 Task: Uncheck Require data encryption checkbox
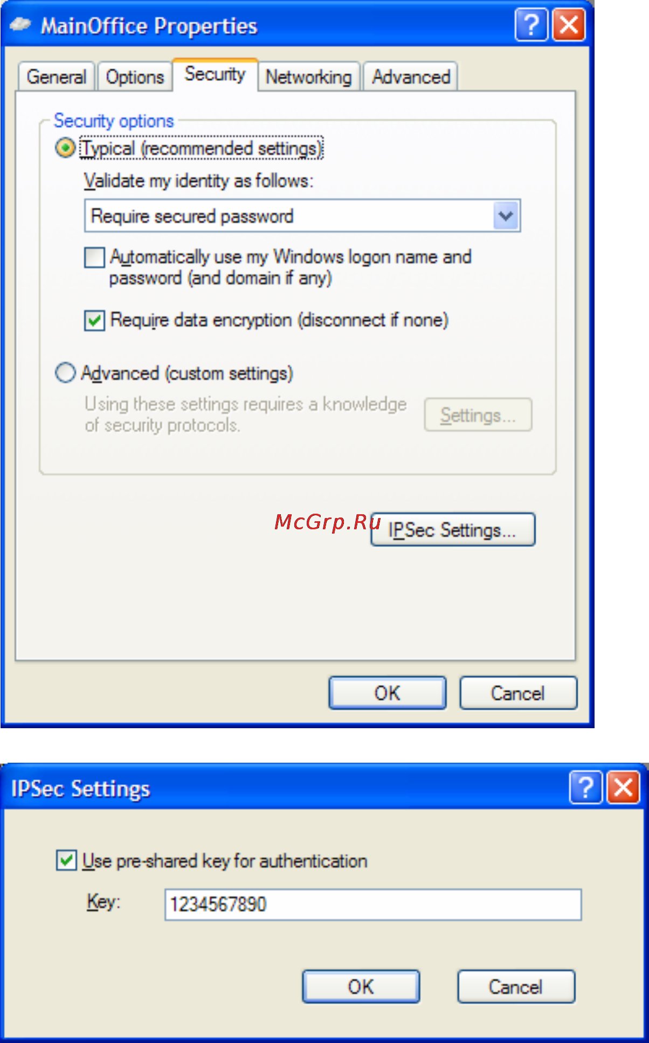click(x=94, y=320)
